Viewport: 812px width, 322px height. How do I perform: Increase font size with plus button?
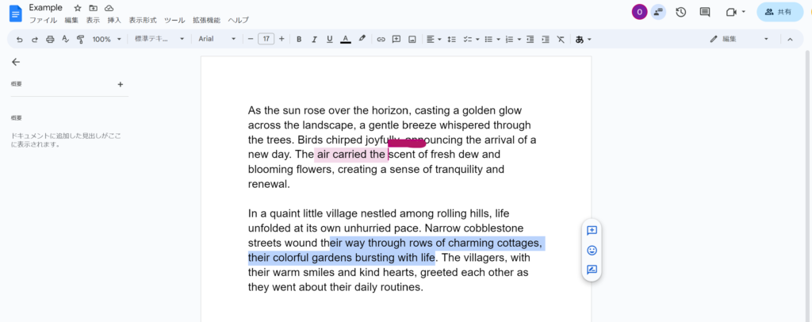pyautogui.click(x=282, y=39)
